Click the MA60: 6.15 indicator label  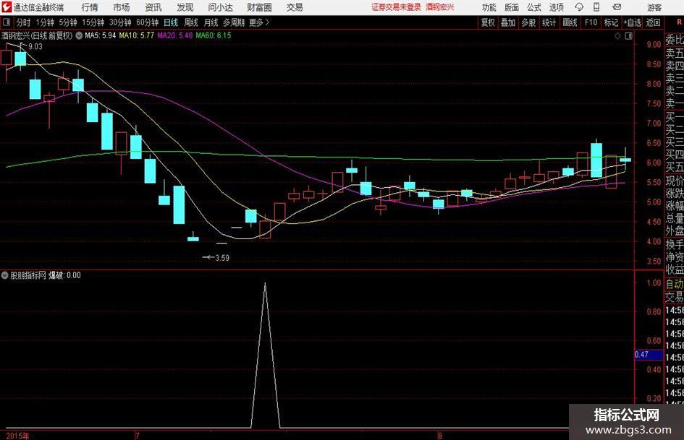[x=214, y=35]
